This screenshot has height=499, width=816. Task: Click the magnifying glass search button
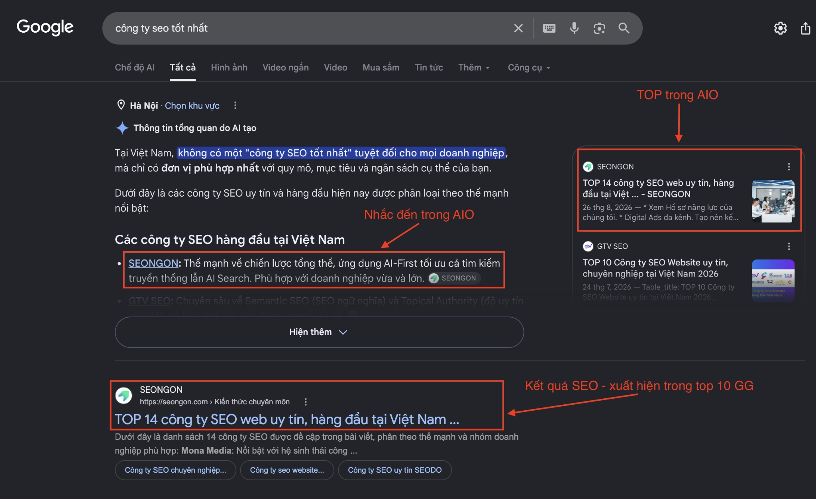[x=624, y=28]
